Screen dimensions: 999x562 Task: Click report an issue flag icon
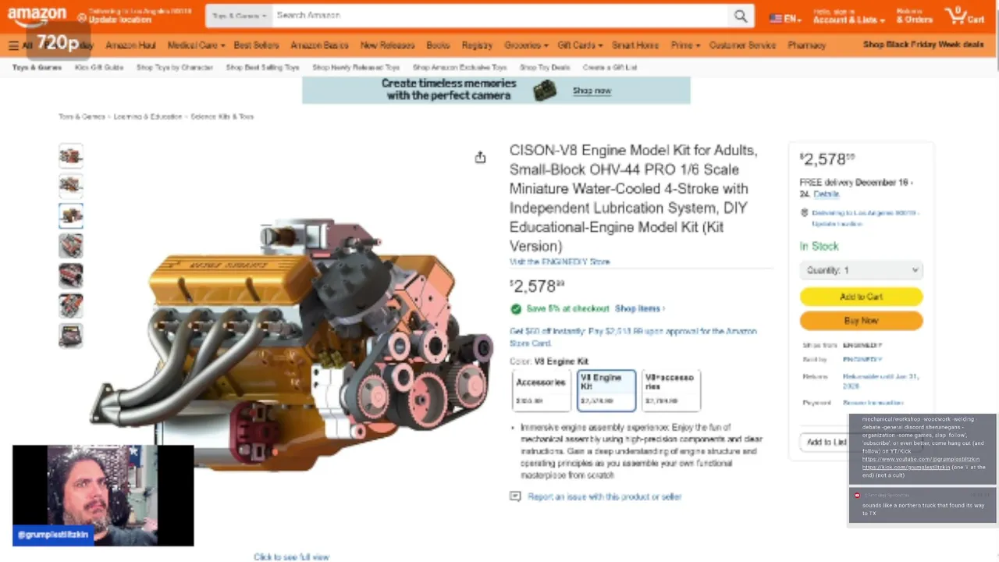(515, 496)
